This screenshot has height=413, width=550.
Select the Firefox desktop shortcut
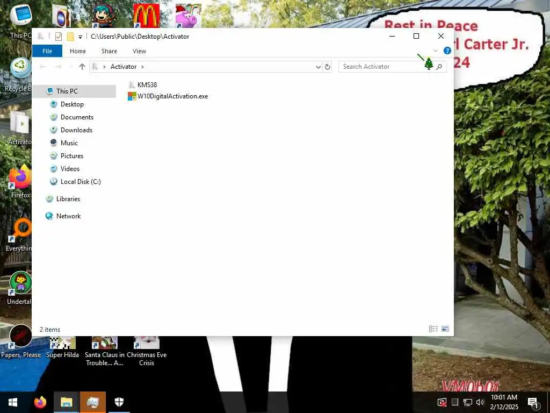20,181
